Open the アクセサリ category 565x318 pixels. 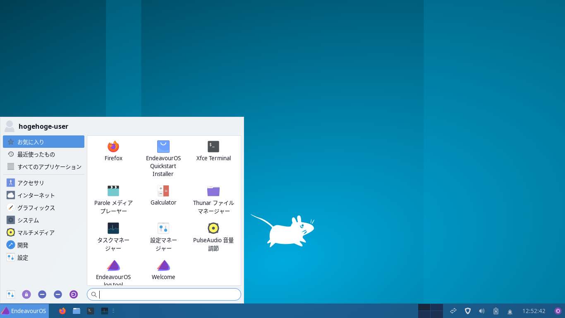pos(43,183)
